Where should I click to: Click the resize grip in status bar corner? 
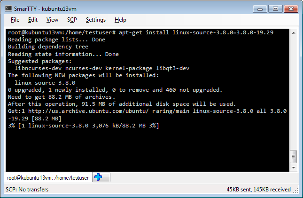point(295,190)
